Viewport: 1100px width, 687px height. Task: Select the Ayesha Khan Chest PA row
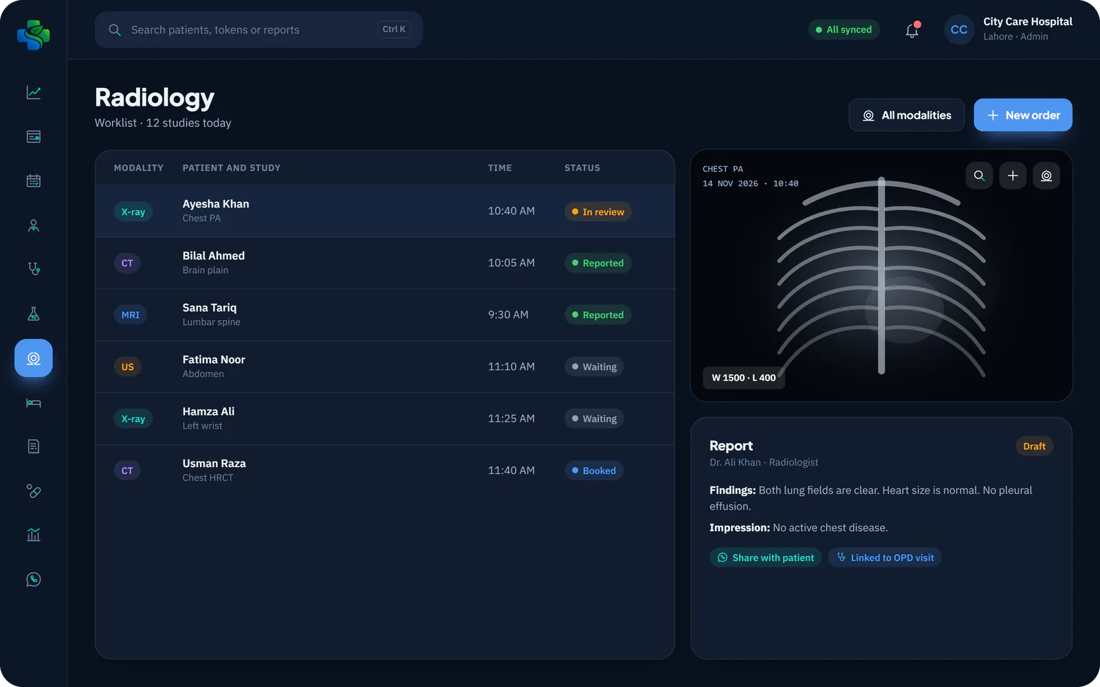coord(385,211)
